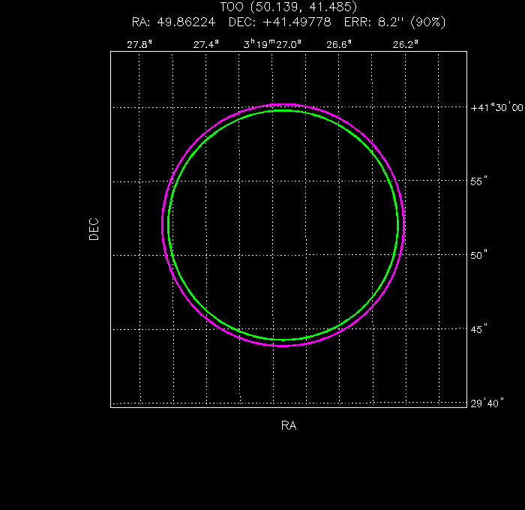The width and height of the screenshot is (525, 510).
Task: Click the DEC: +41.49778 value
Action: 280,22
